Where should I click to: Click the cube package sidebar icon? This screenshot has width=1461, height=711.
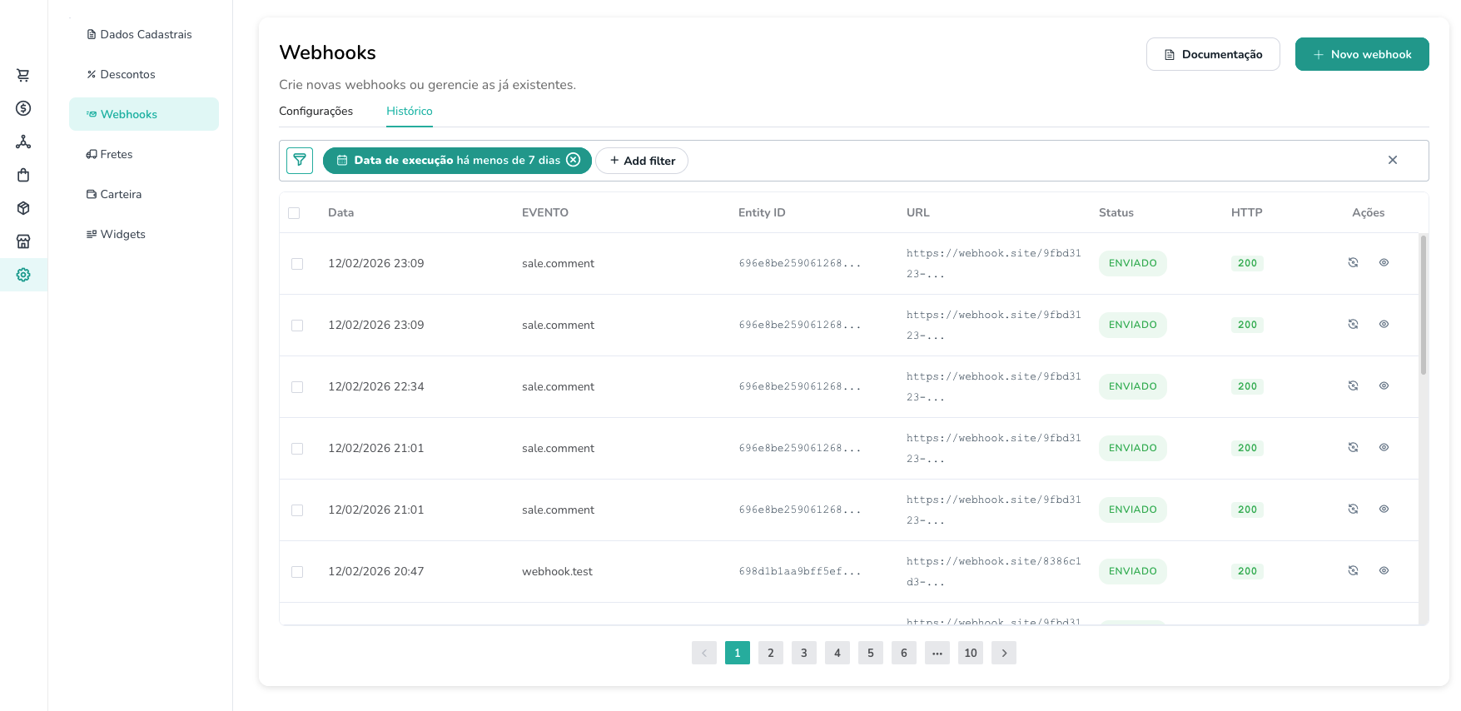click(23, 208)
